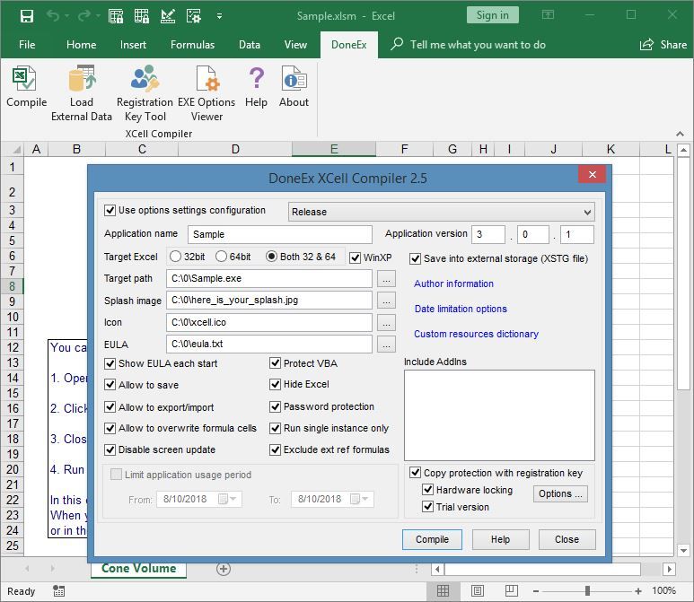Screen dimensions: 694x602
Task: Open the File menu tab
Action: (x=27, y=45)
